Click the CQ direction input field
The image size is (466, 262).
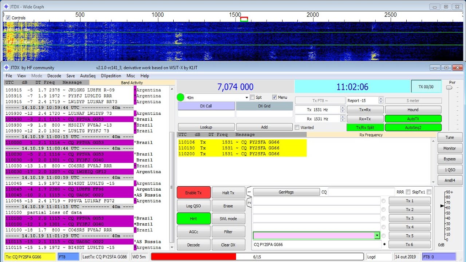(x=362, y=192)
